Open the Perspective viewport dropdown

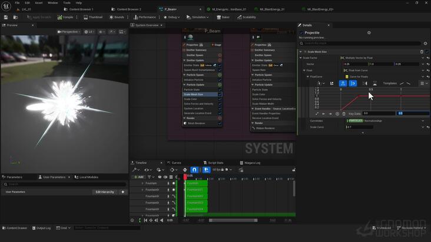pyautogui.click(x=69, y=32)
